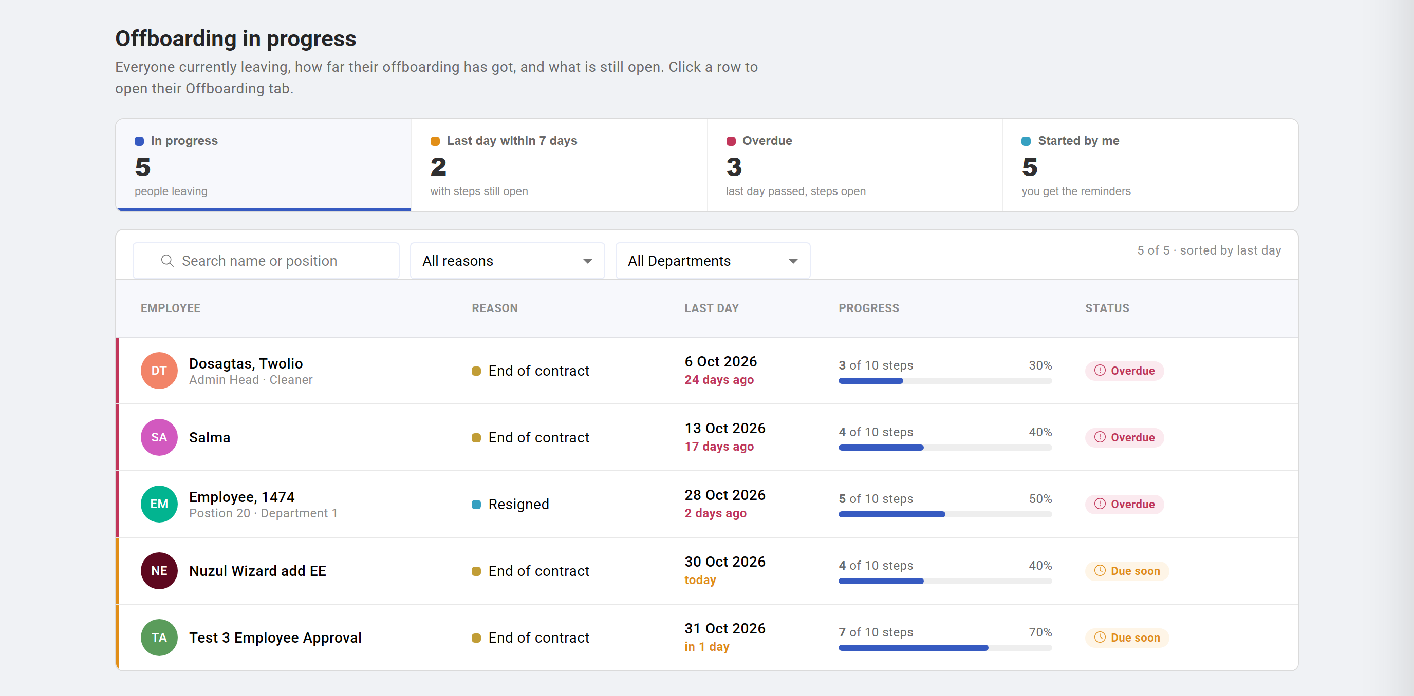
Task: Click the PROGRESS column header
Action: [x=868, y=308]
